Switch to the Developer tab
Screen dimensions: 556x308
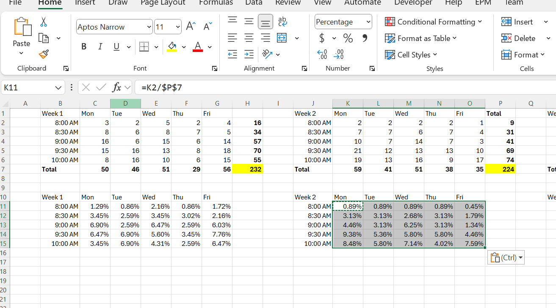[413, 3]
